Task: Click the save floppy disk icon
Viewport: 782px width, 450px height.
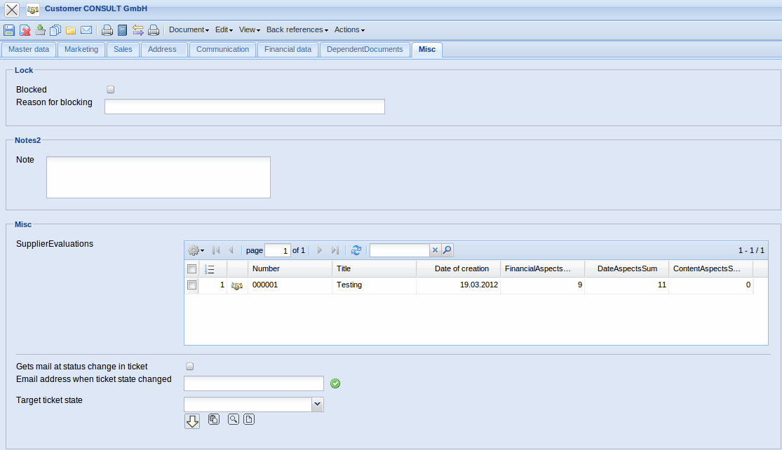Action: tap(9, 30)
